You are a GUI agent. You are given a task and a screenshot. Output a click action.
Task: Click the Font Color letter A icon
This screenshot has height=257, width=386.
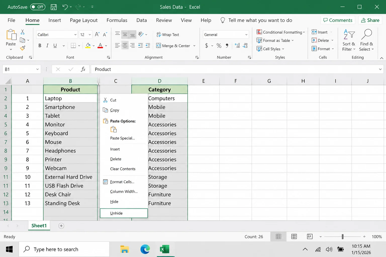point(100,45)
